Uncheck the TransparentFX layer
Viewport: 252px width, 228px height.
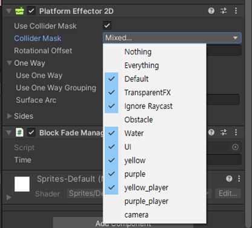click(x=155, y=93)
